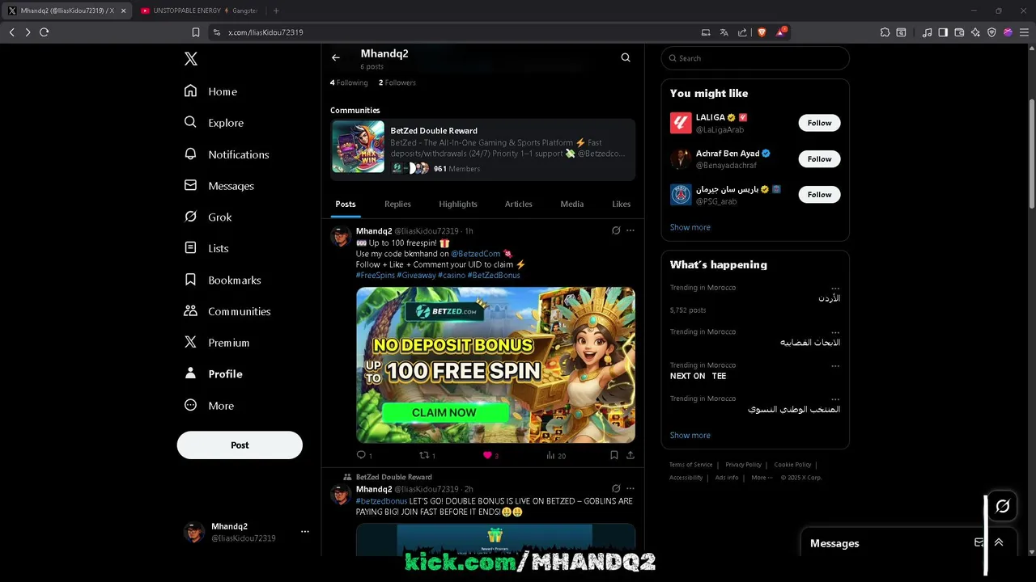The width and height of the screenshot is (1036, 582).
Task: Click the X logo in sidebar
Action: click(x=191, y=59)
